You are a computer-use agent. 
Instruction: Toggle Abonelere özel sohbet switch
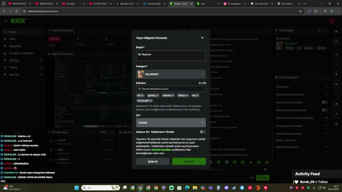[325, 102]
